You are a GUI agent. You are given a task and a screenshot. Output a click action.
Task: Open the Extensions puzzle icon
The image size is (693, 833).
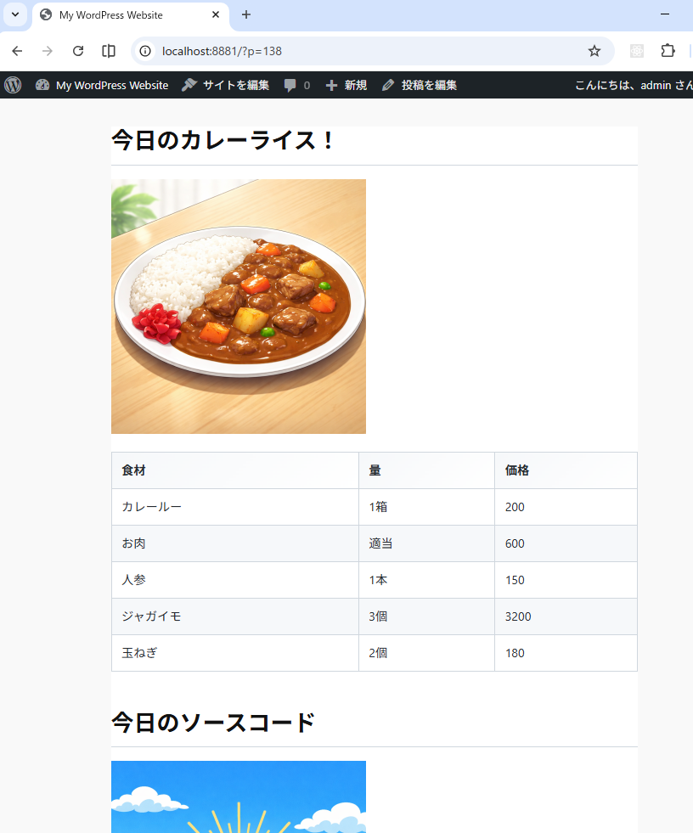[668, 51]
